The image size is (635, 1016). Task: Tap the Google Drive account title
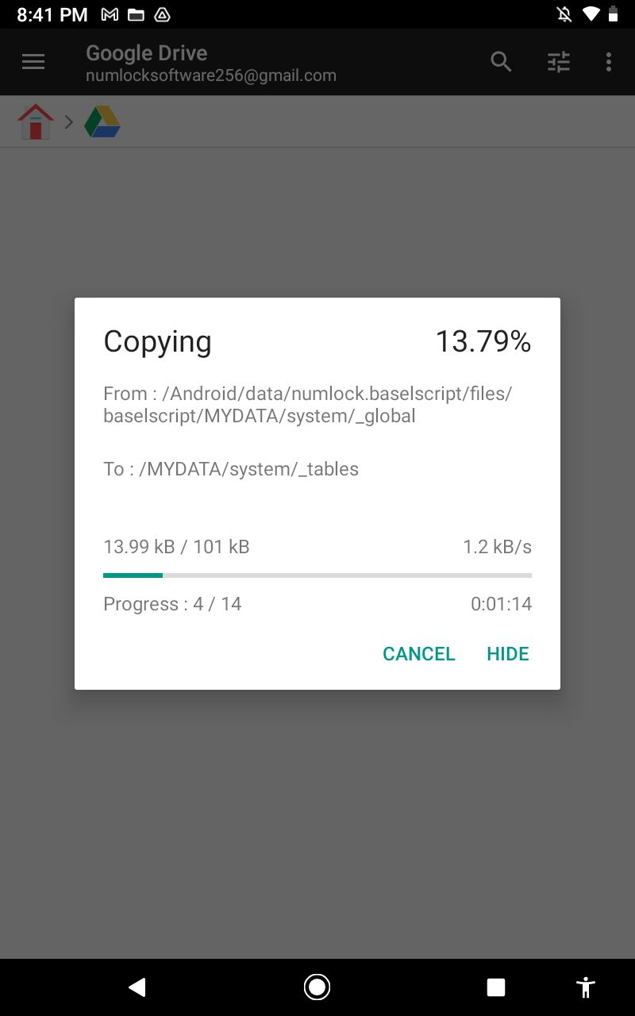(147, 53)
